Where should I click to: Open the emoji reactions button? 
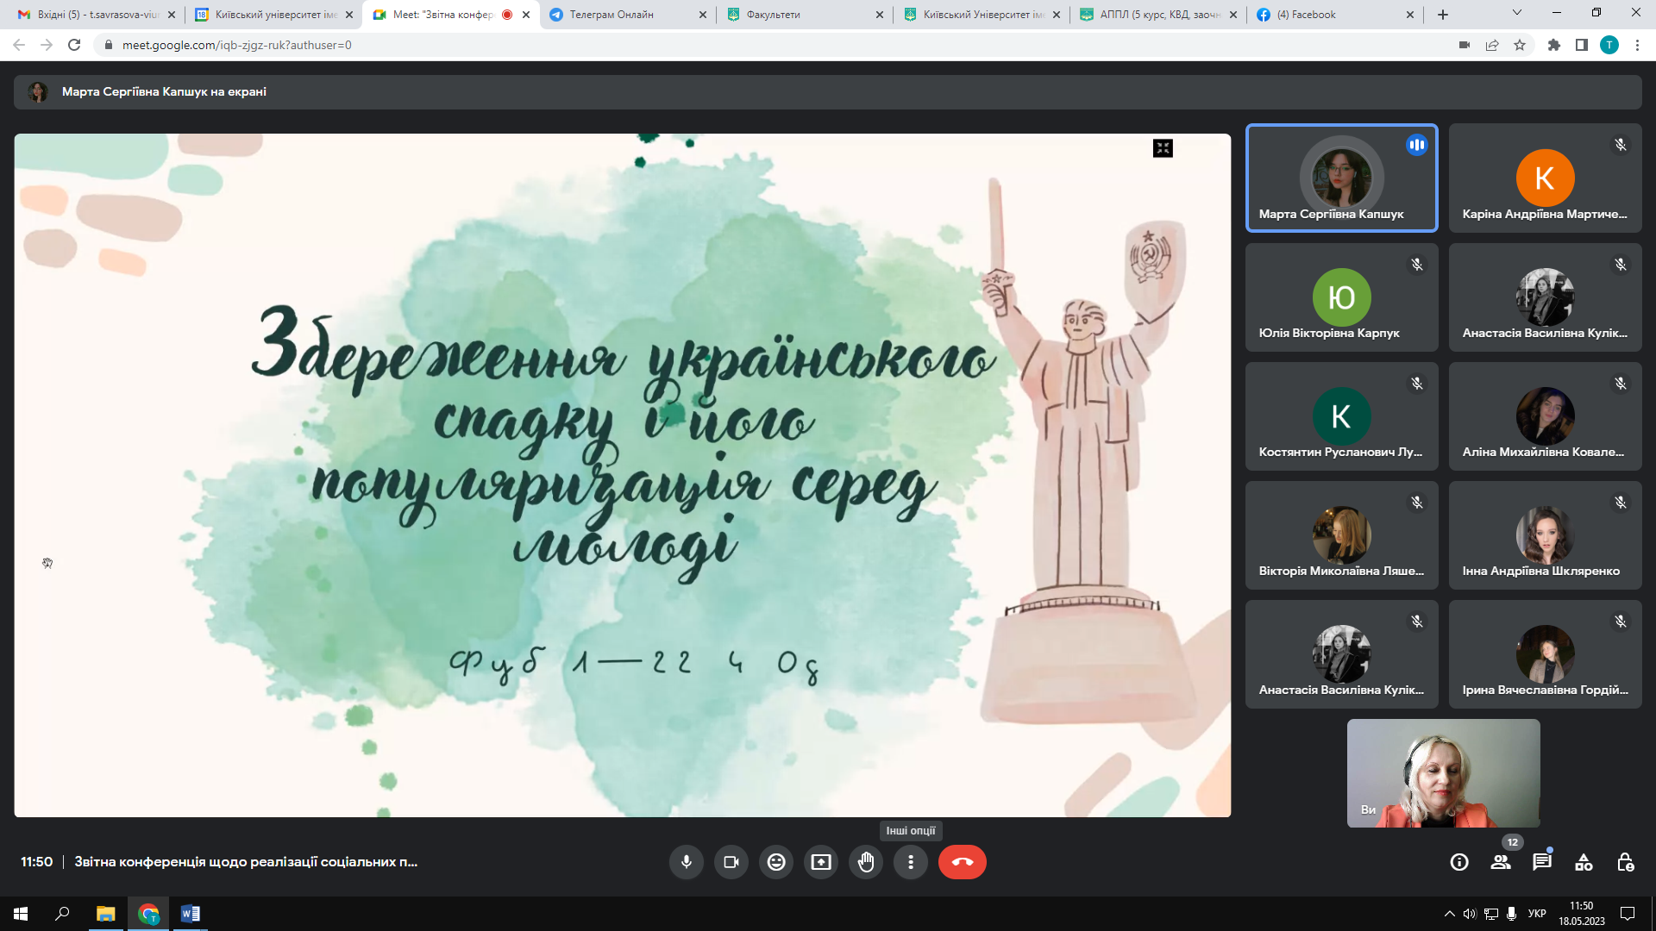(776, 862)
